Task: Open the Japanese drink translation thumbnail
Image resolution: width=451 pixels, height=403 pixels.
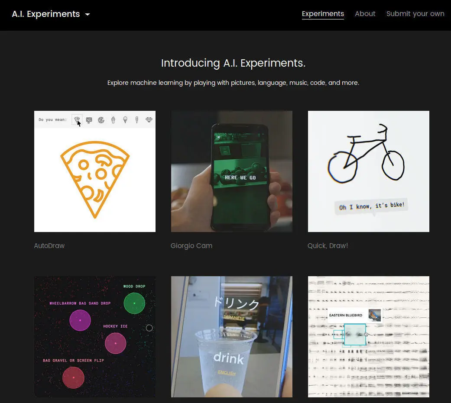Action: (x=232, y=337)
